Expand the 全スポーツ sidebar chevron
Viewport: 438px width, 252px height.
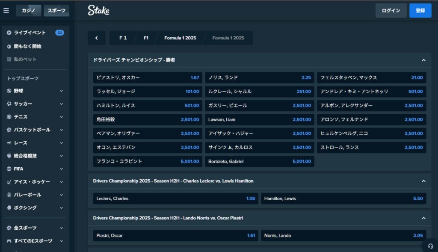(x=61, y=228)
